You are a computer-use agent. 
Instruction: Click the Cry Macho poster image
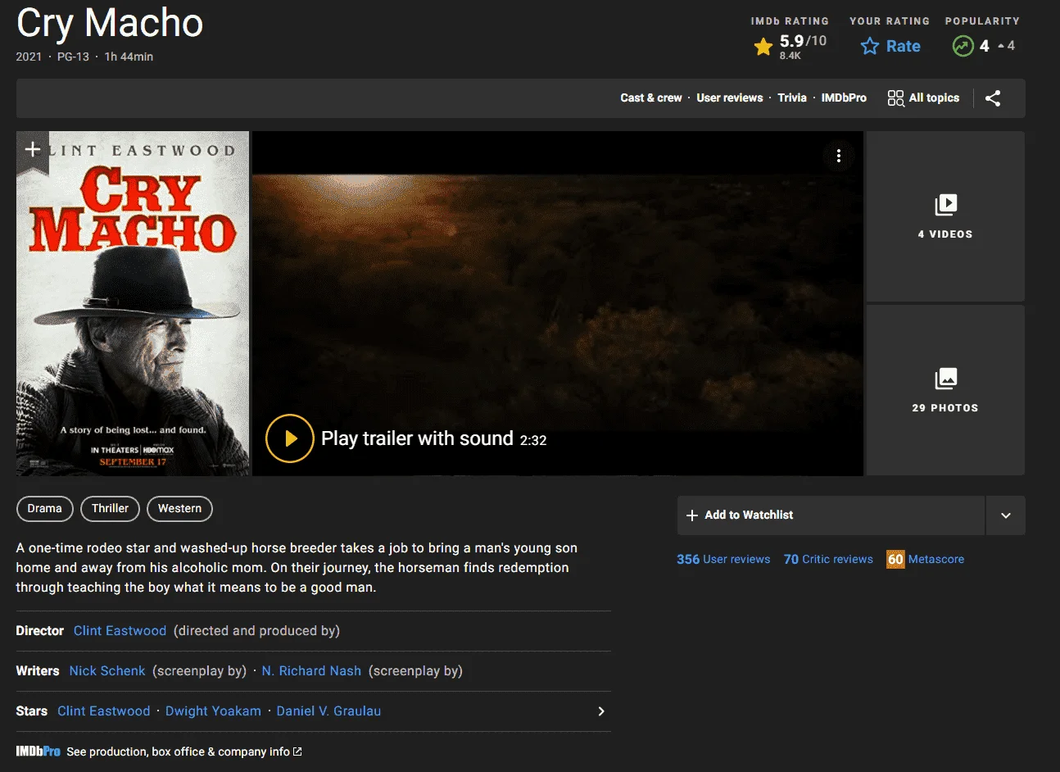point(133,304)
